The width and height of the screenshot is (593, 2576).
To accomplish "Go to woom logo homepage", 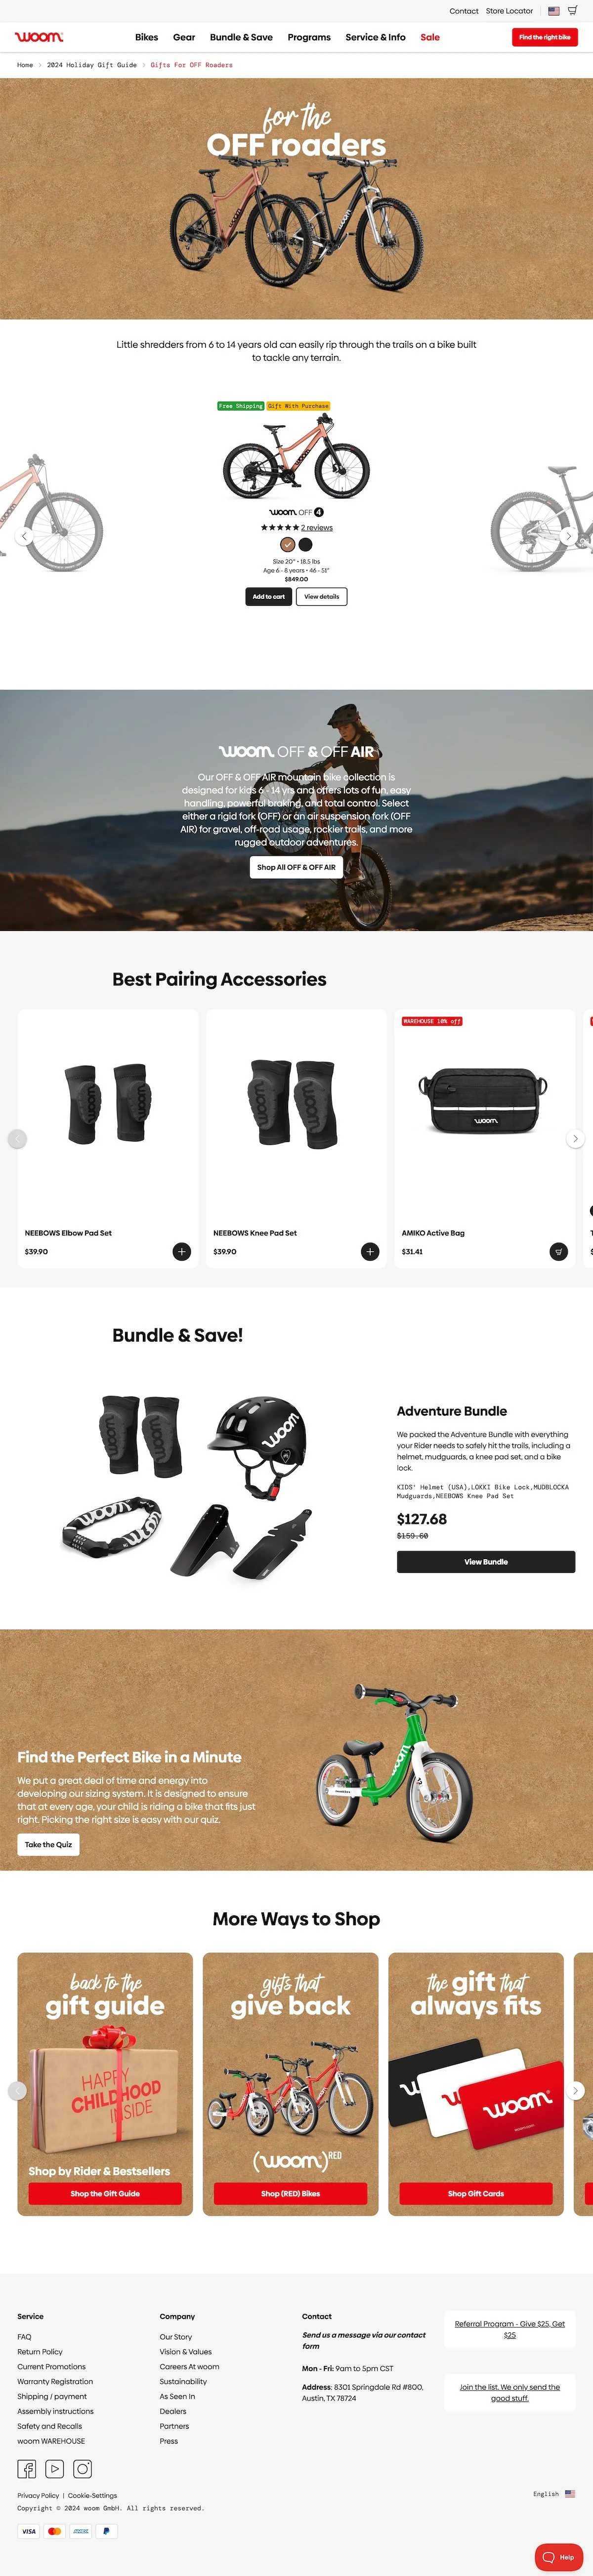I will point(39,37).
